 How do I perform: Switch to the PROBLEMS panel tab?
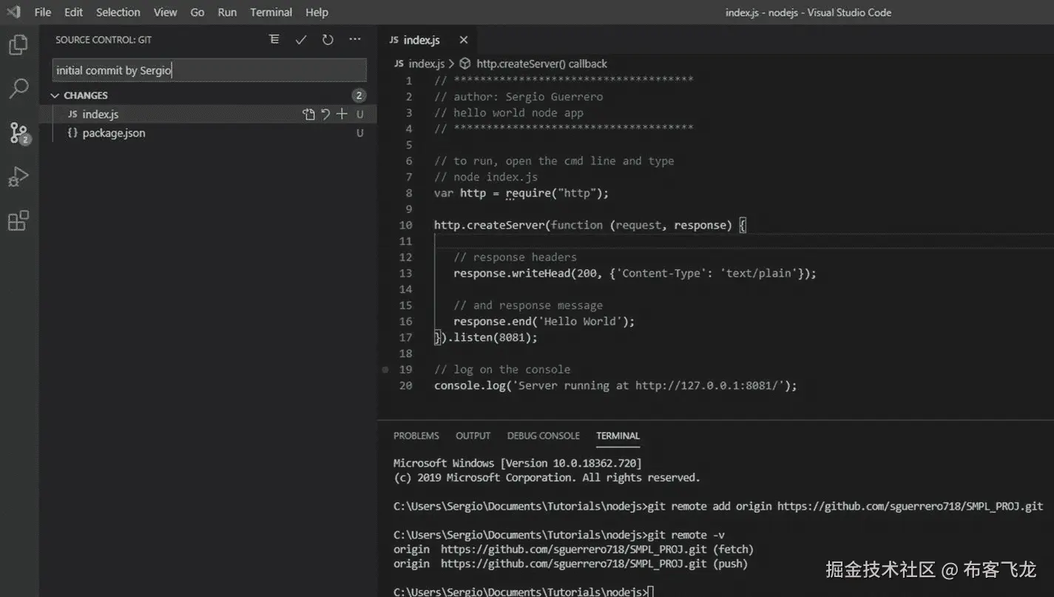pos(416,436)
